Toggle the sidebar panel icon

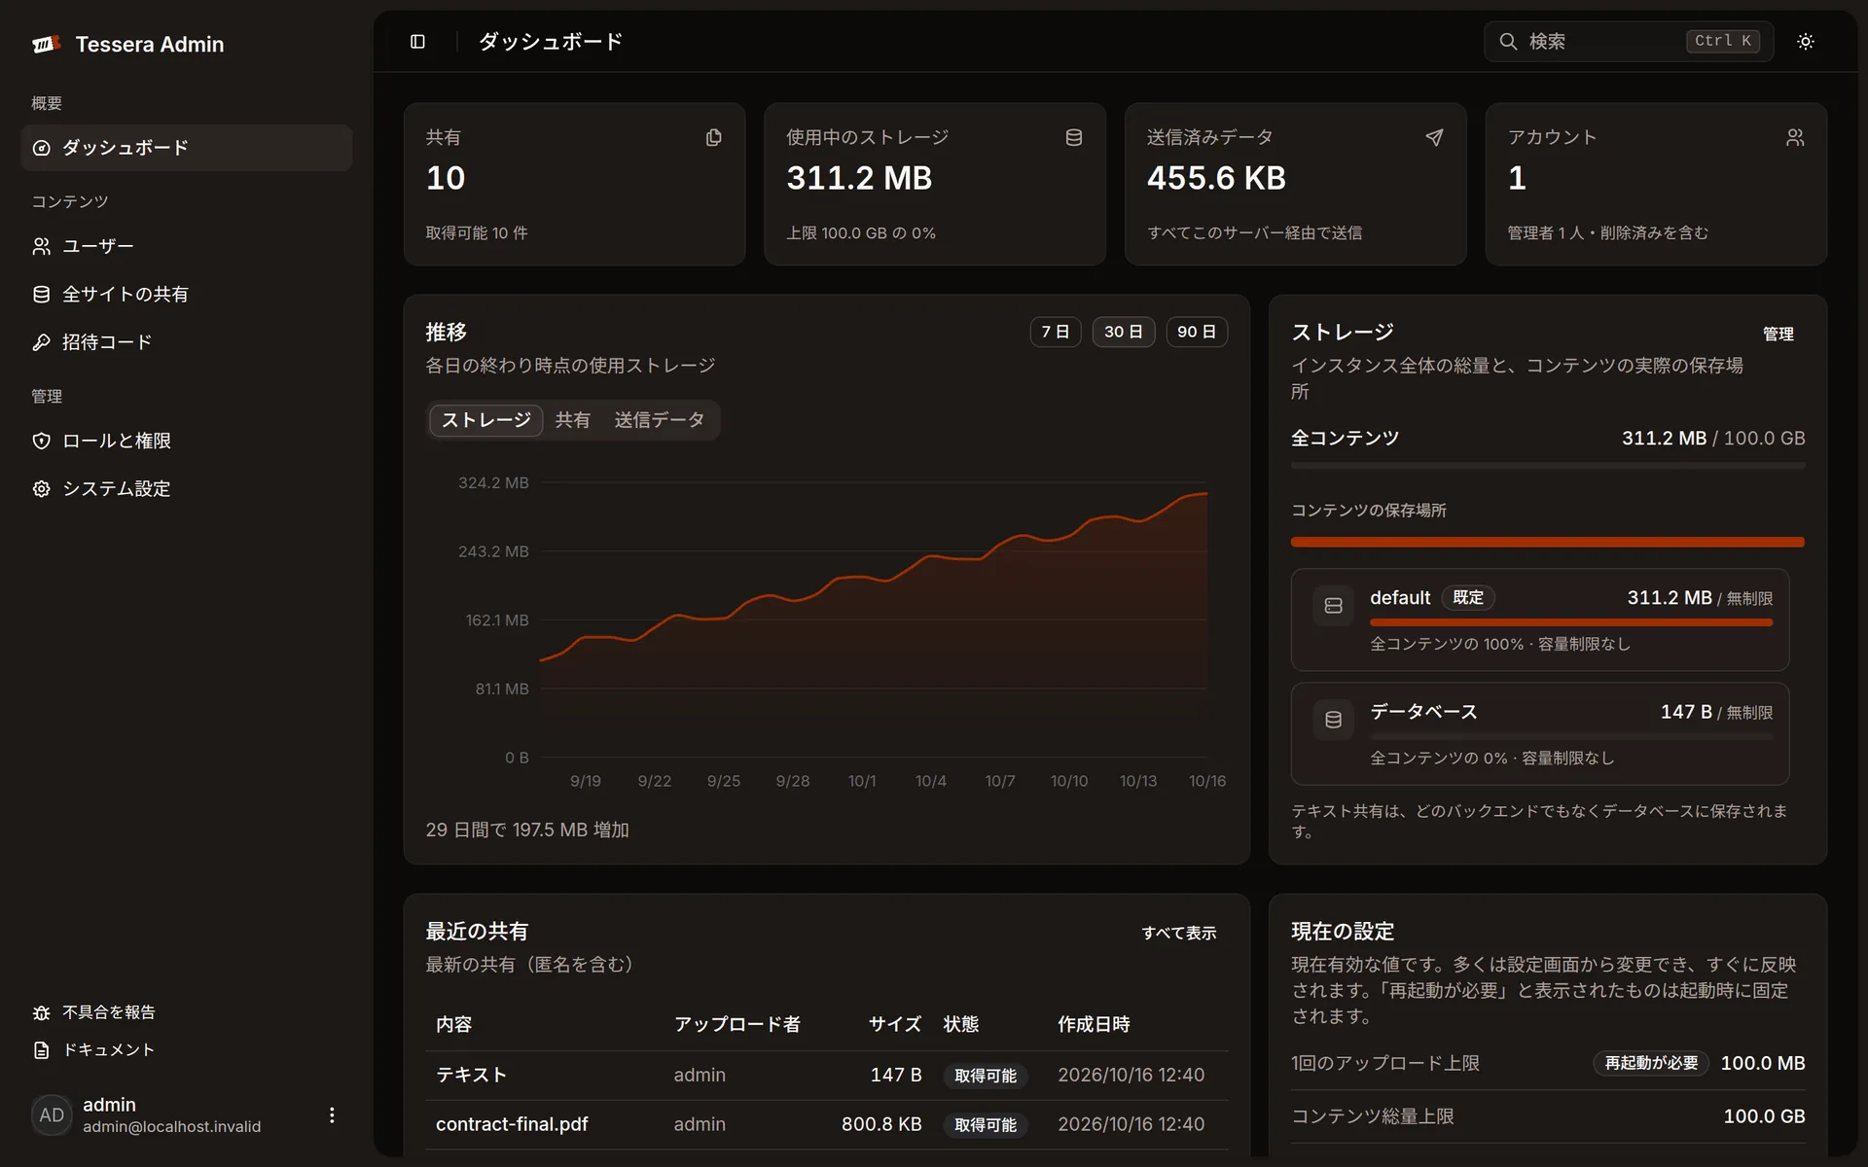coord(417,42)
